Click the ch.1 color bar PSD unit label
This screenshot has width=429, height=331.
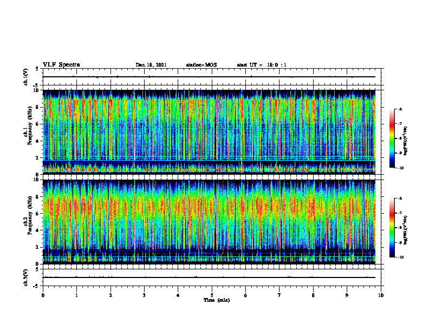[x=406, y=141]
